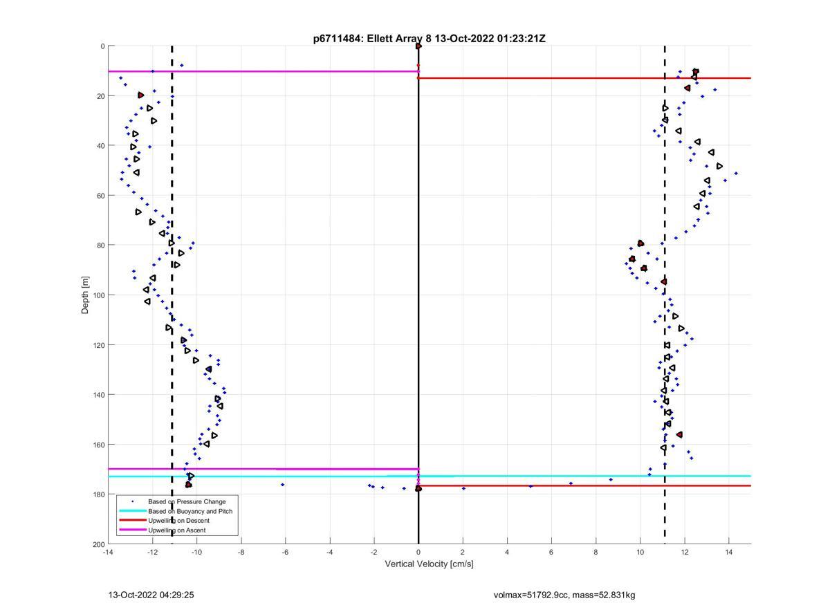Select the Depth [m] y-axis label
830x612 pixels.
(86, 295)
